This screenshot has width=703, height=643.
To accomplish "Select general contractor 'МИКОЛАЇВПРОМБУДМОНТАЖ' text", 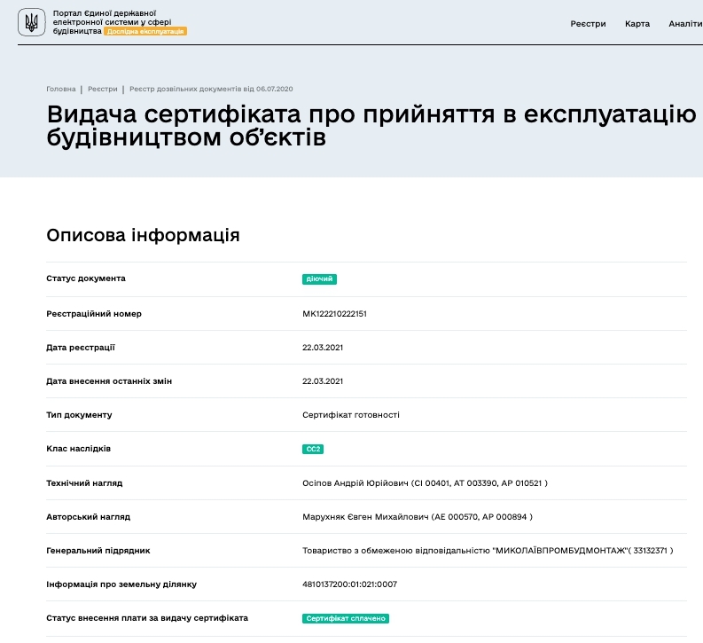I will pos(488,550).
